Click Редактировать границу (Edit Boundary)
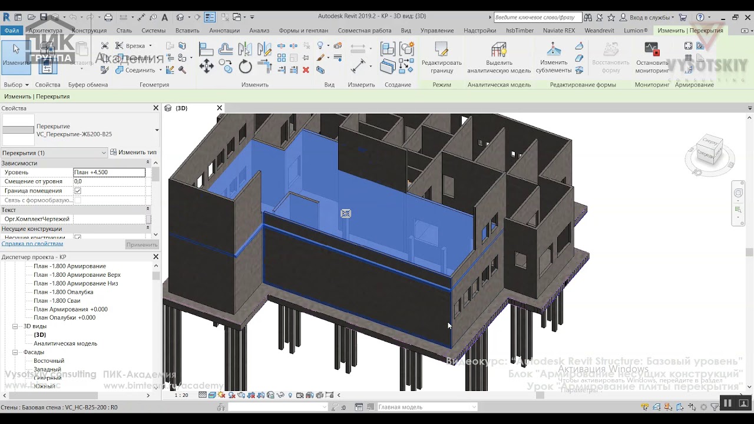This screenshot has width=754, height=424. pos(442,58)
